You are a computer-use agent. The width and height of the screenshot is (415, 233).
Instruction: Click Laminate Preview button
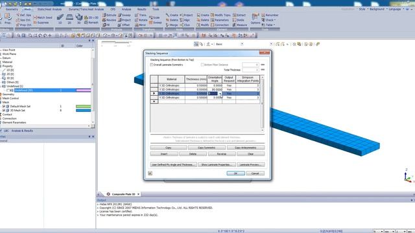click(x=251, y=164)
